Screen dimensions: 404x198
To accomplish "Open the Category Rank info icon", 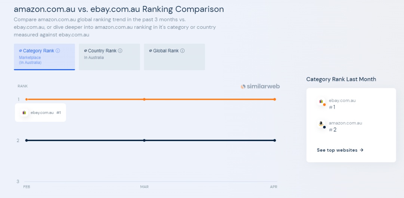I will (58, 51).
